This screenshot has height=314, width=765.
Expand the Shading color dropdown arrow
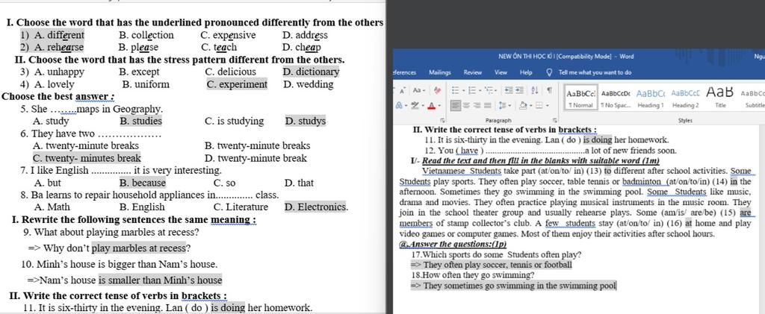[x=531, y=105]
